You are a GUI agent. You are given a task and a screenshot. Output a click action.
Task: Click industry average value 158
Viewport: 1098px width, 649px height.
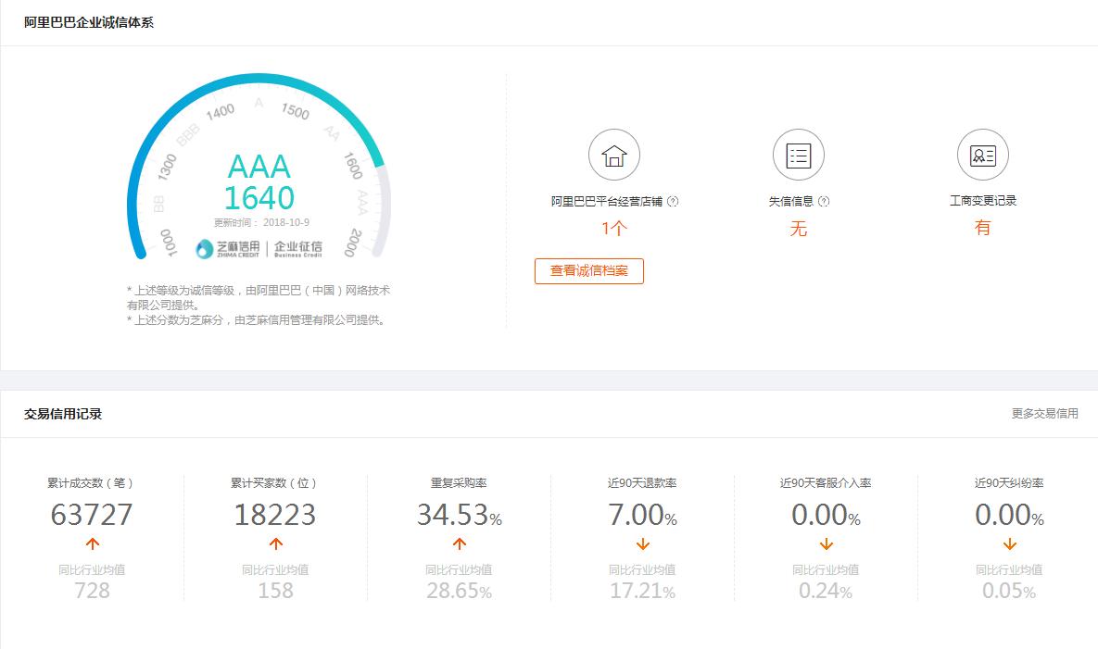275,591
